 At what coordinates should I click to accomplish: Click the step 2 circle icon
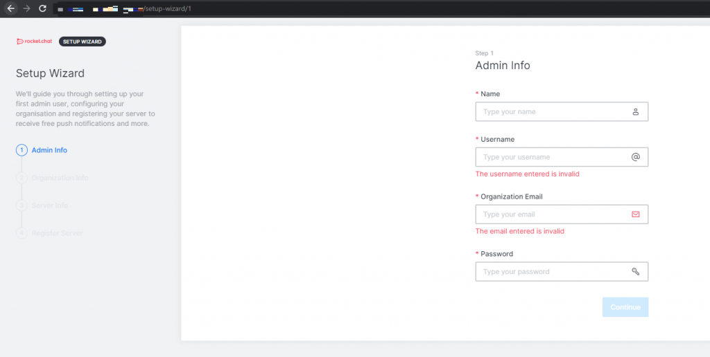(x=21, y=178)
